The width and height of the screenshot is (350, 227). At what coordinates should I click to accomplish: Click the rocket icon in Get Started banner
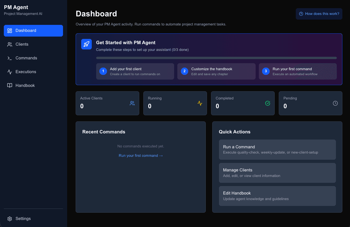pyautogui.click(x=86, y=44)
